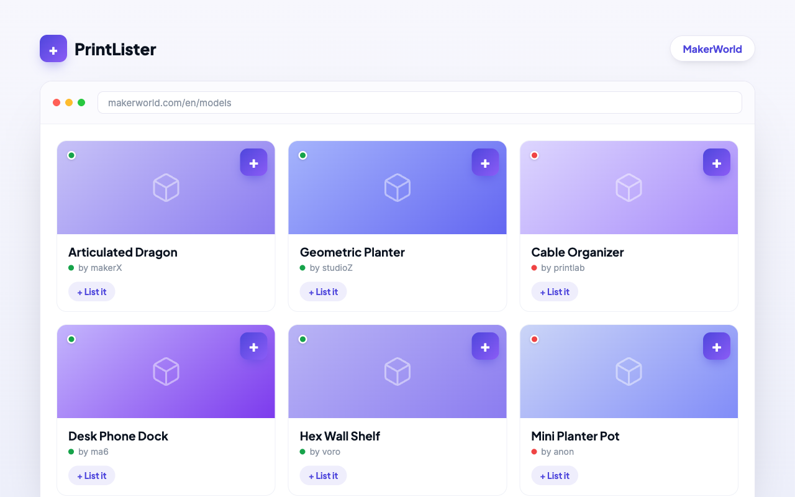
Task: Open the Desk Phone Dock model title
Action: click(118, 436)
